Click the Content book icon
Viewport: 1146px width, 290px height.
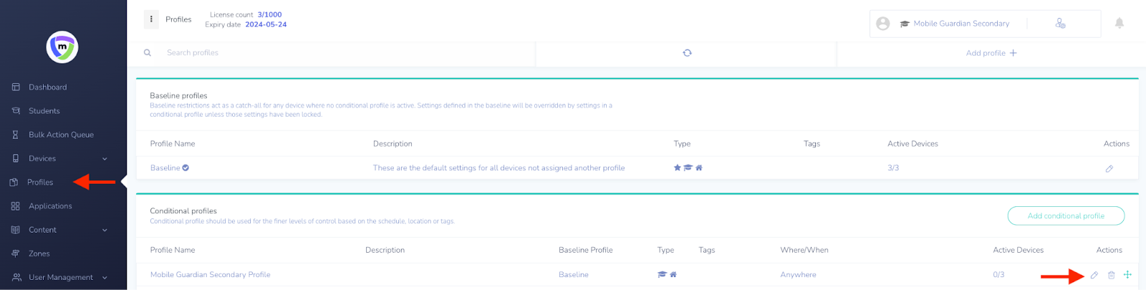tap(16, 230)
